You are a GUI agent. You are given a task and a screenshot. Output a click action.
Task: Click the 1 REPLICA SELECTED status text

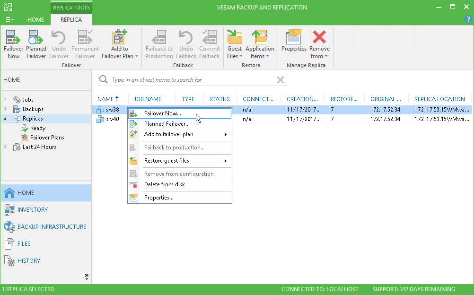28,289
